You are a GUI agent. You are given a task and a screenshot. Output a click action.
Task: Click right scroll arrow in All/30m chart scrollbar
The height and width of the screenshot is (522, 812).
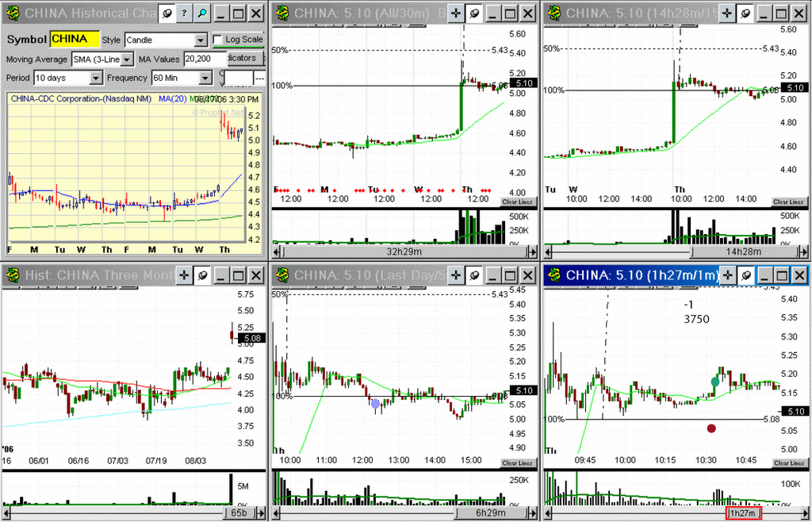click(532, 252)
